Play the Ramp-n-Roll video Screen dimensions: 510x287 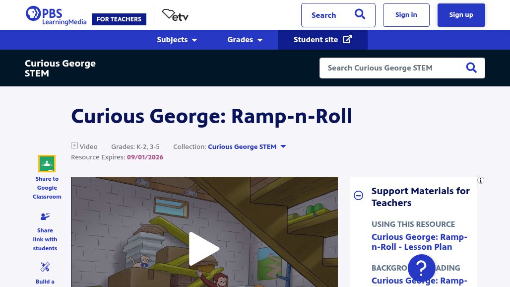coord(204,249)
